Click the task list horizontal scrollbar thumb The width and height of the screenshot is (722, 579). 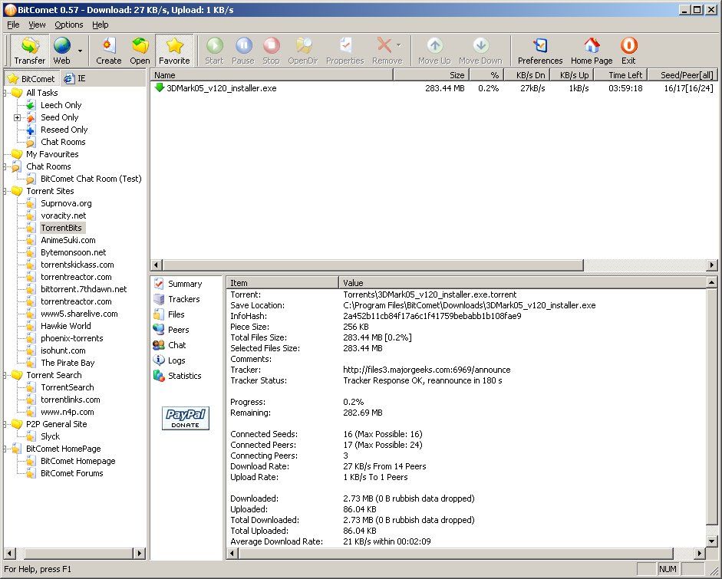click(373, 265)
